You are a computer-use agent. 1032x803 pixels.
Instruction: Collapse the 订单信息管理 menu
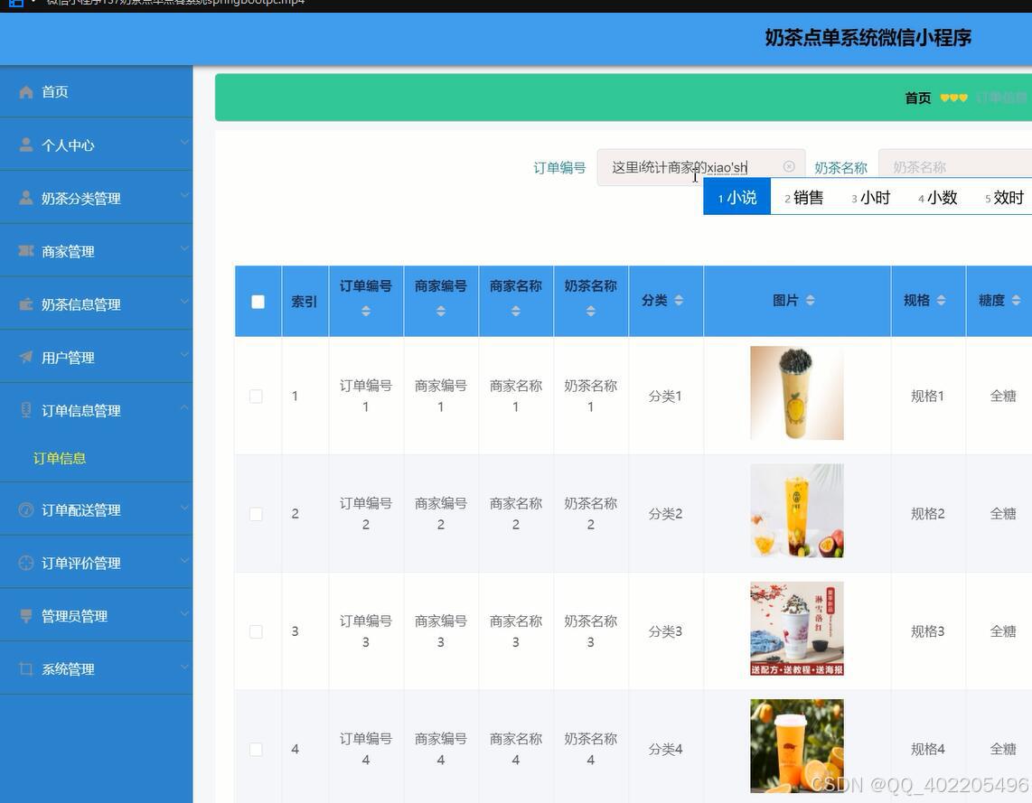click(184, 410)
